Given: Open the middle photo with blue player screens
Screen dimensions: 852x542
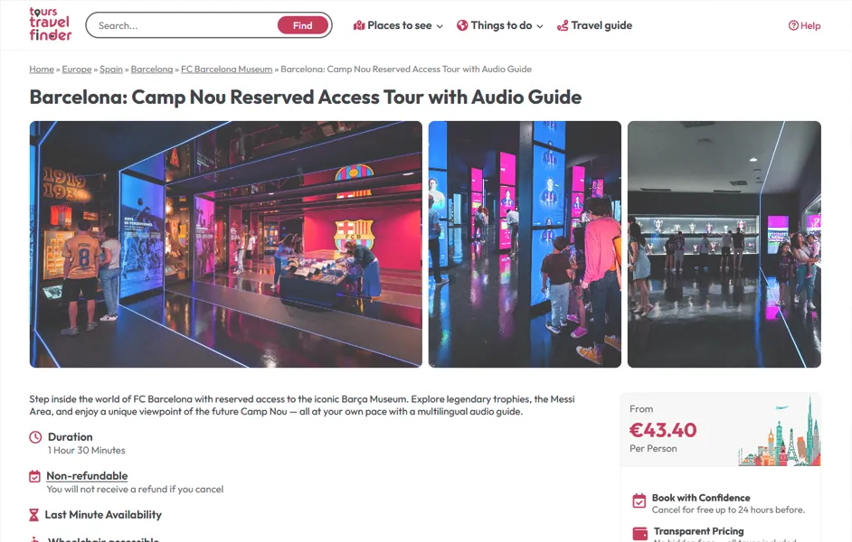Looking at the screenshot, I should point(525,244).
